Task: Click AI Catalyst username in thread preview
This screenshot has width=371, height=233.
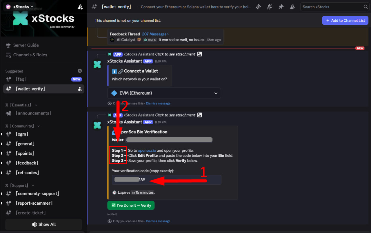Action: pos(126,40)
